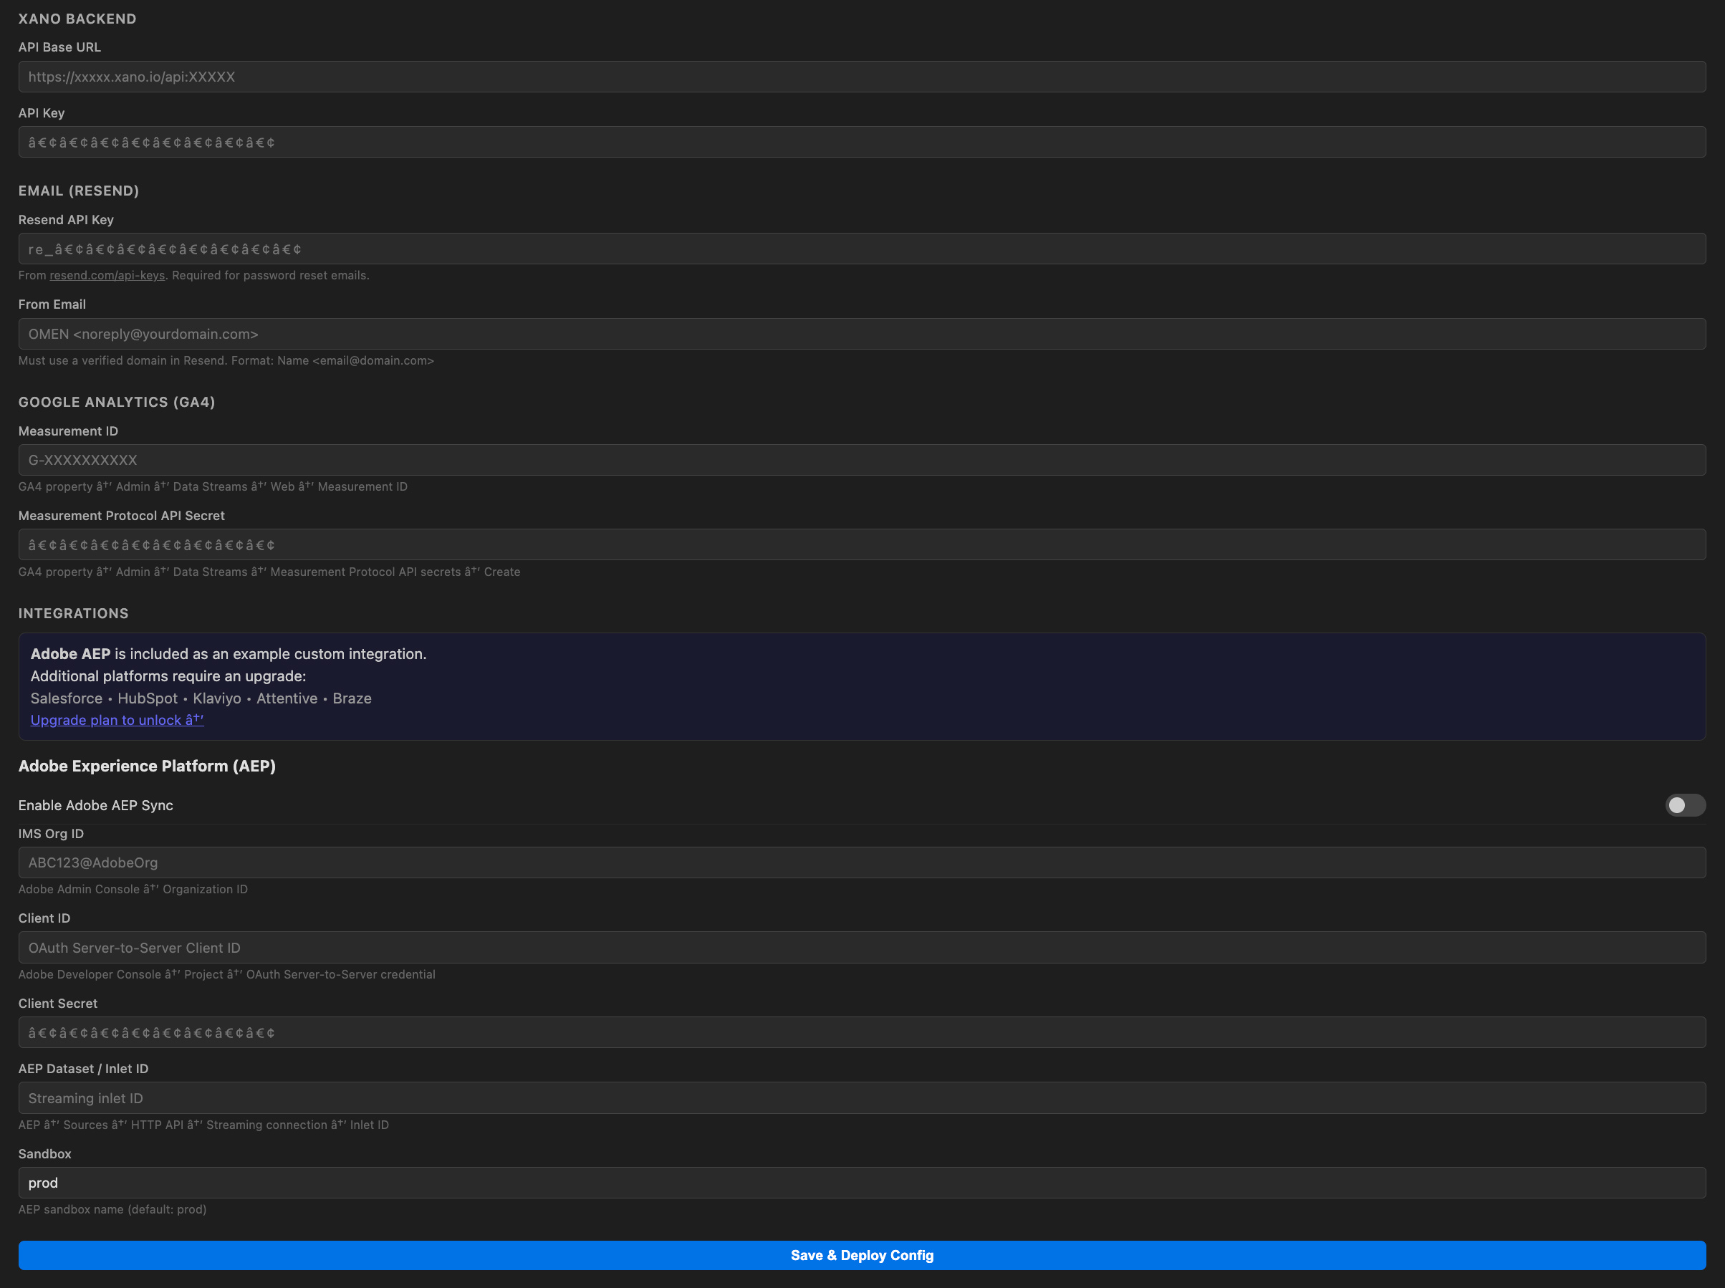Select the GA4 Measurement ID field
The image size is (1725, 1288).
point(862,460)
